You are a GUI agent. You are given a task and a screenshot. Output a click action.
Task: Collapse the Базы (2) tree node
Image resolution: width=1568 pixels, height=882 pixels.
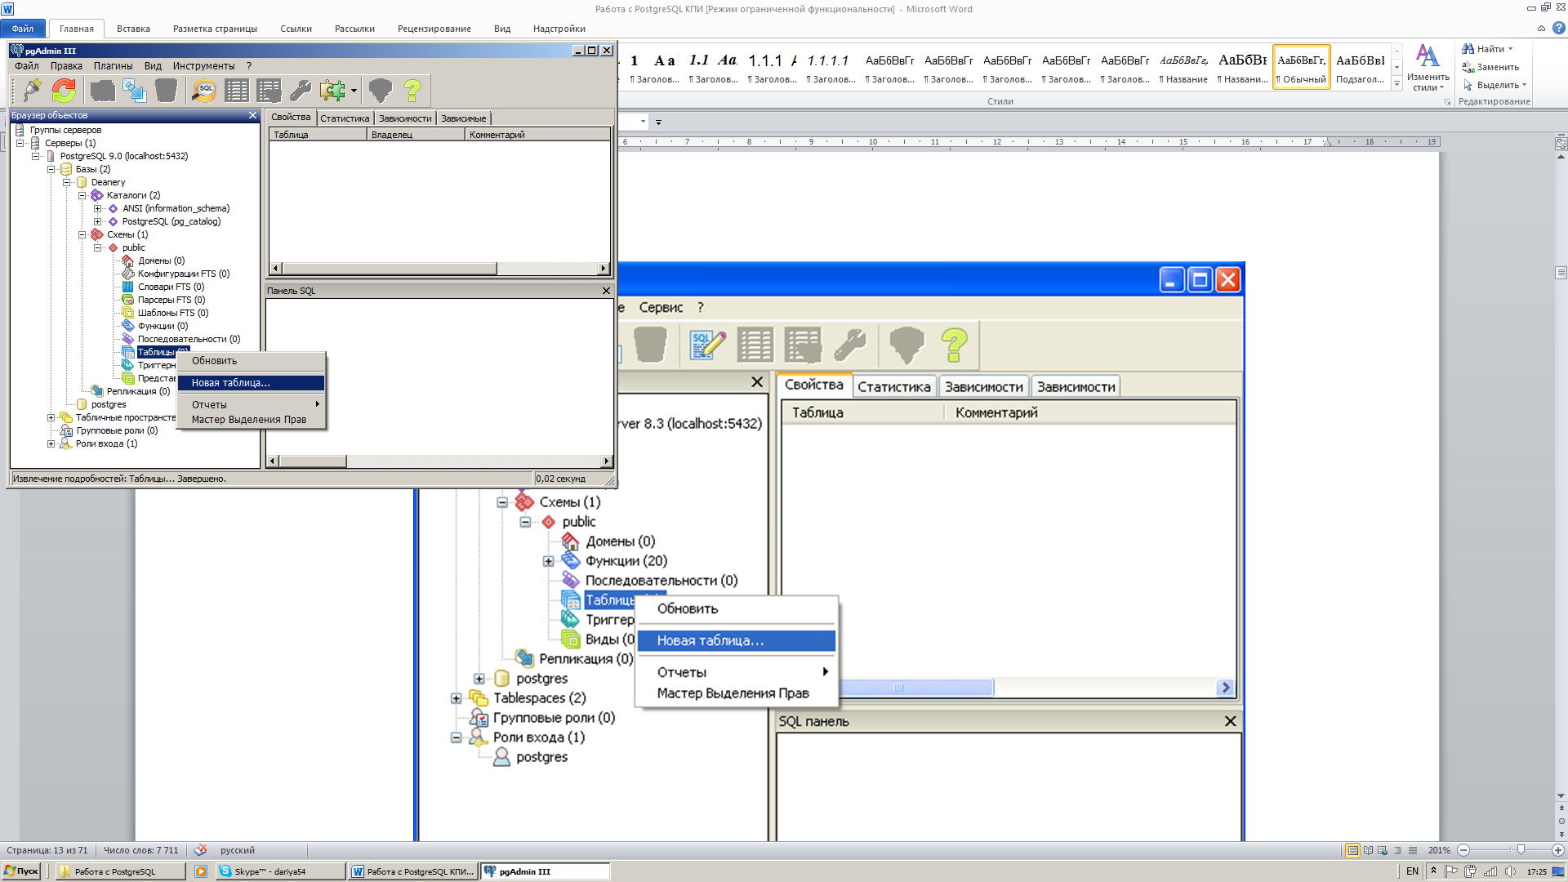(51, 169)
